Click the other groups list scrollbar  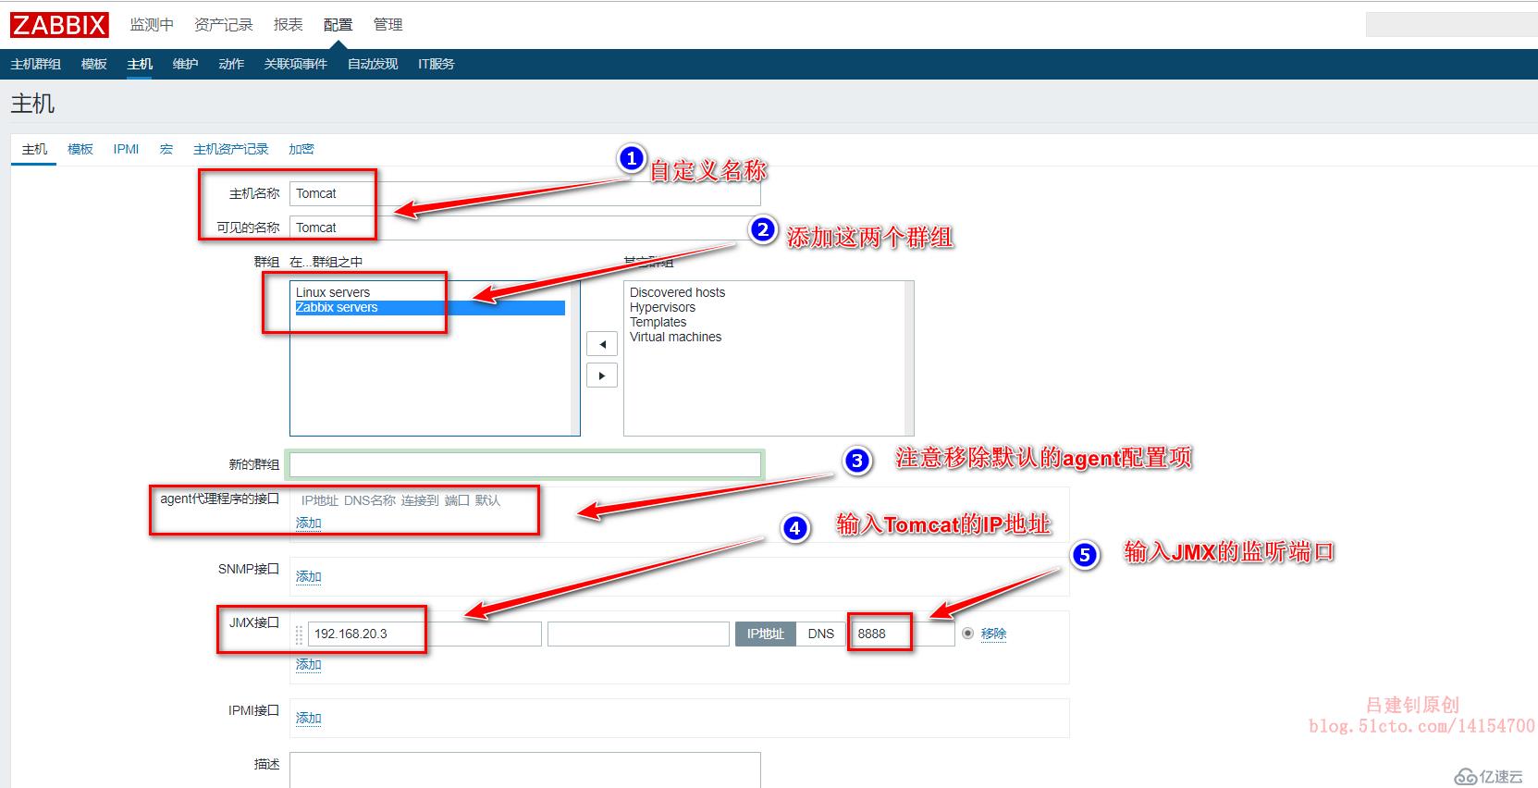908,358
